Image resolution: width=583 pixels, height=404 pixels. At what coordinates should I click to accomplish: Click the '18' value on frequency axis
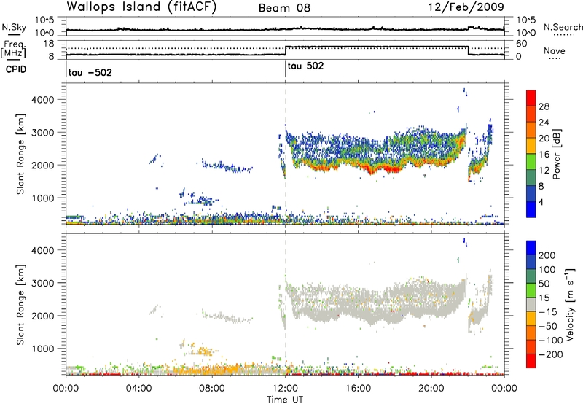(x=50, y=44)
